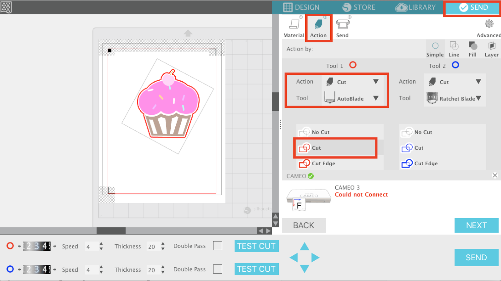
Task: Choose Simple action mode icon
Action: 435,46
